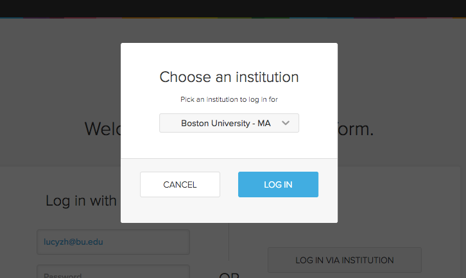Image resolution: width=466 pixels, height=278 pixels.
Task: Select the "Boston University - MA" text label
Action: point(226,123)
